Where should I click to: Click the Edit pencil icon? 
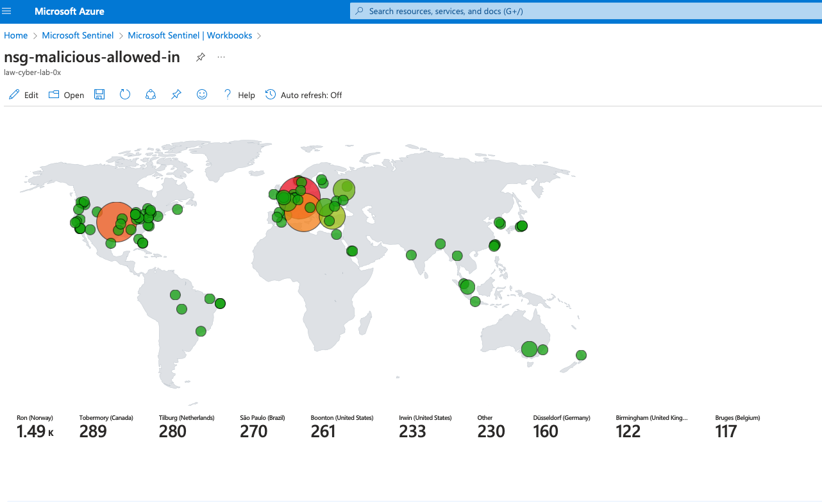(x=14, y=95)
